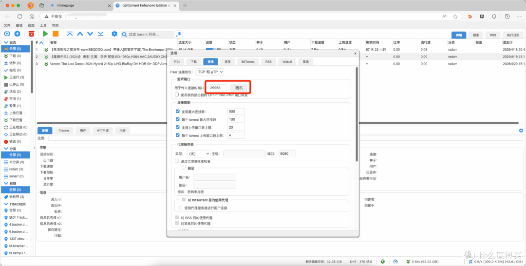The width and height of the screenshot is (526, 266).
Task: Switch options dialog to BitTorrent tab
Action: [248, 62]
